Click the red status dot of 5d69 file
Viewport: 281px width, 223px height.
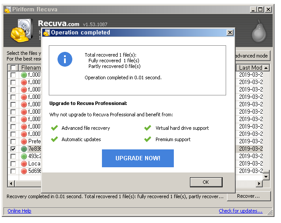coord(24,171)
